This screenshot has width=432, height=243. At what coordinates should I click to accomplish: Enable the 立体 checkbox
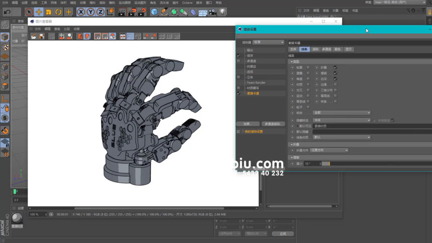tap(239, 77)
